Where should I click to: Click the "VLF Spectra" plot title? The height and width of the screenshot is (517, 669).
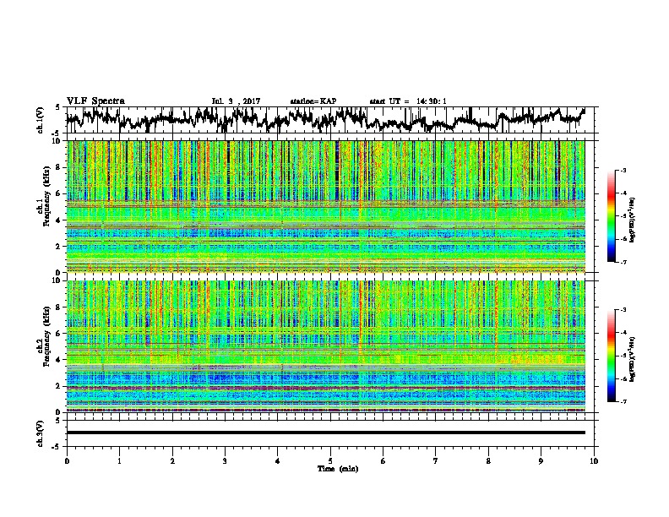tap(95, 101)
